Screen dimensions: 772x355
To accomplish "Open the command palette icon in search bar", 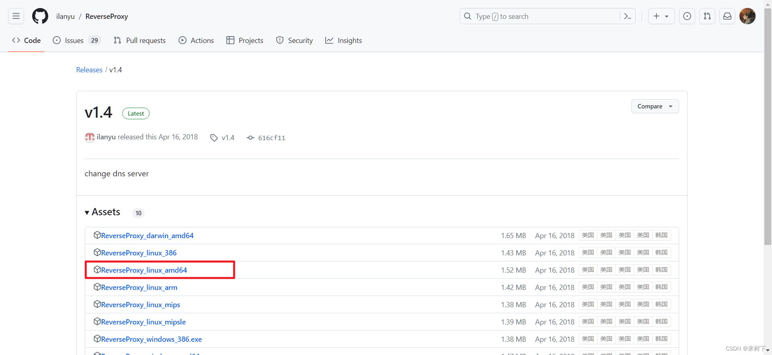I will [627, 16].
